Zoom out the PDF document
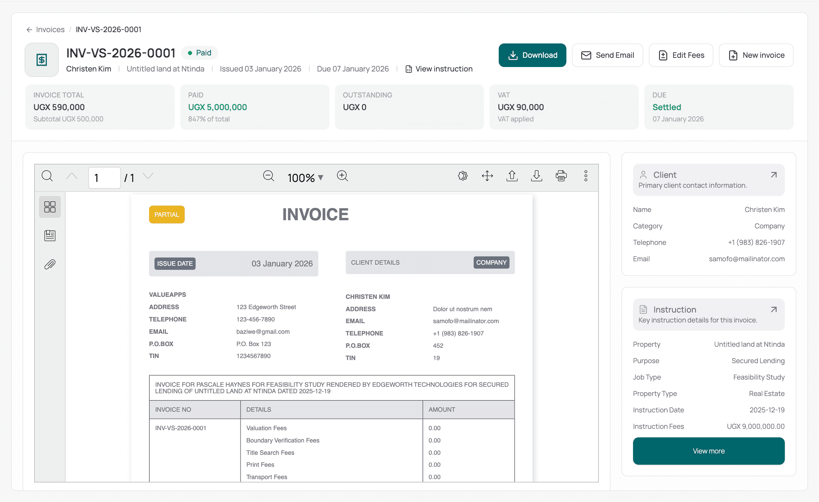This screenshot has height=502, width=819. [x=269, y=176]
